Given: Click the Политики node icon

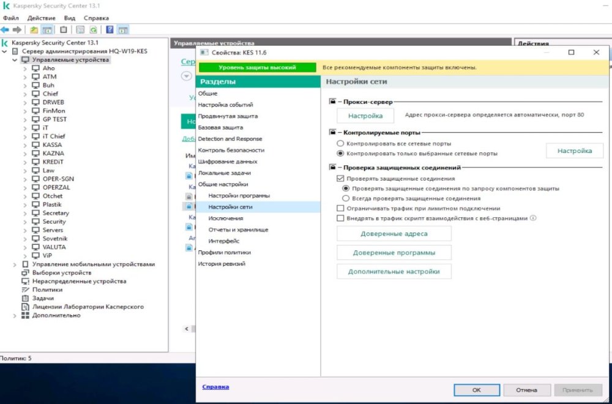Looking at the screenshot, I should (25, 290).
